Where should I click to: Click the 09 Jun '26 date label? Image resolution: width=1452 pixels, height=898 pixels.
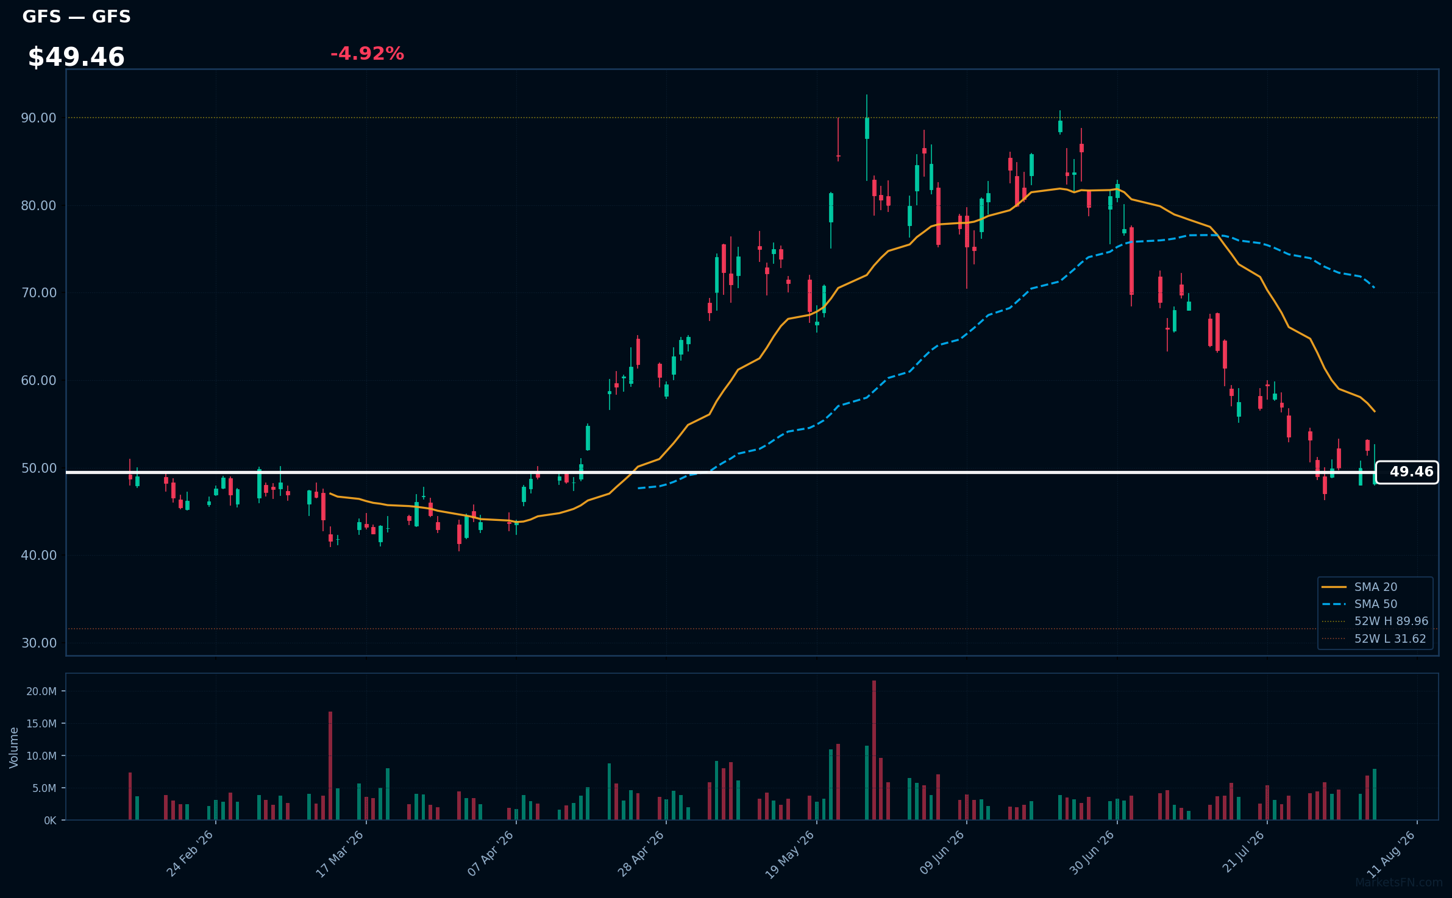coord(942,854)
